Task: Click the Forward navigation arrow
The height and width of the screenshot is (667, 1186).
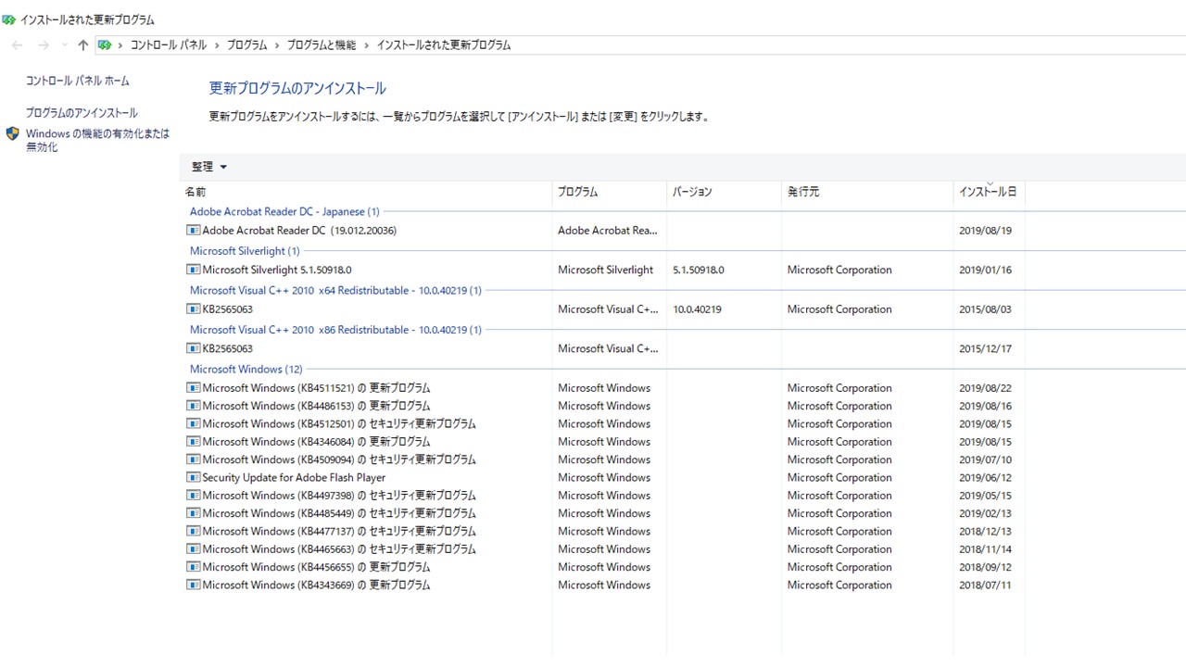Action: (44, 45)
